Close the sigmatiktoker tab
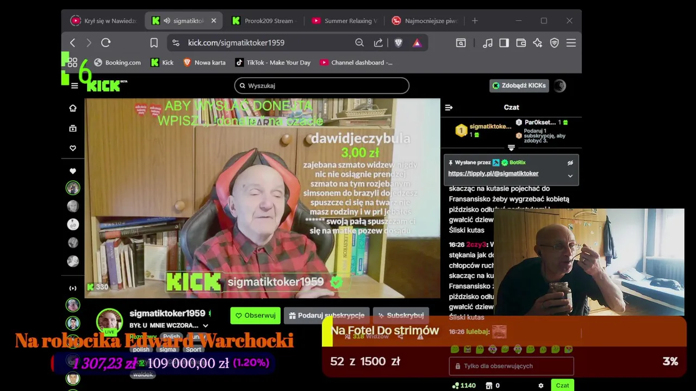Viewport: 696px width, 391px height. [214, 21]
